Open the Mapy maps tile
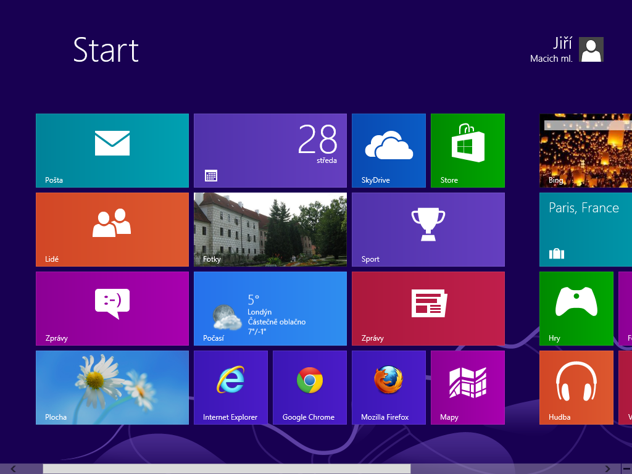632x474 pixels. tap(468, 388)
